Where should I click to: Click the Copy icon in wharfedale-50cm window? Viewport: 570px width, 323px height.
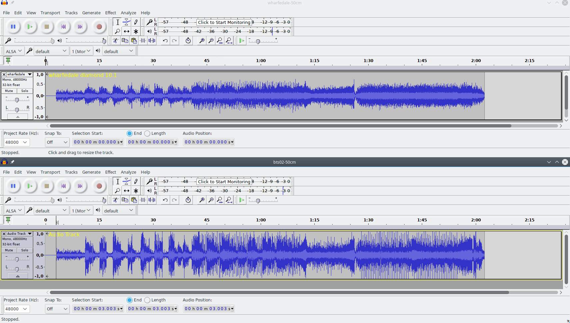(x=125, y=40)
